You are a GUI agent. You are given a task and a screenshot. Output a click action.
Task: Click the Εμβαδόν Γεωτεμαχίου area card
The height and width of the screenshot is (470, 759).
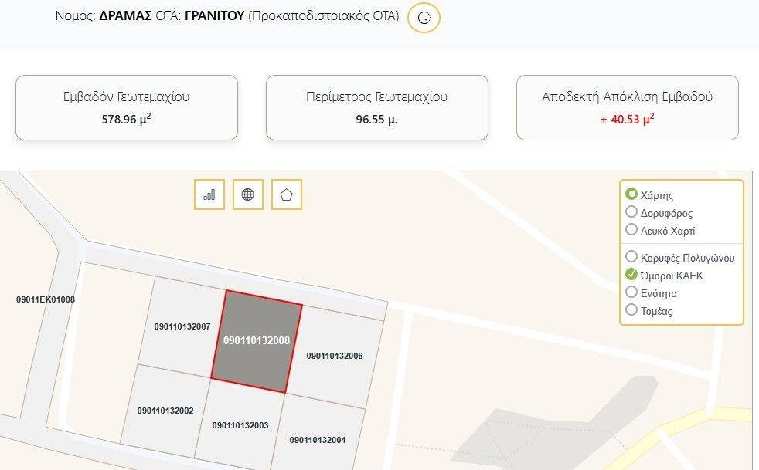click(x=127, y=108)
